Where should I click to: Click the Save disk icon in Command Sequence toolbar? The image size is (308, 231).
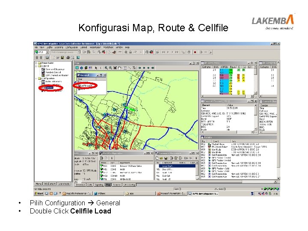(166, 158)
